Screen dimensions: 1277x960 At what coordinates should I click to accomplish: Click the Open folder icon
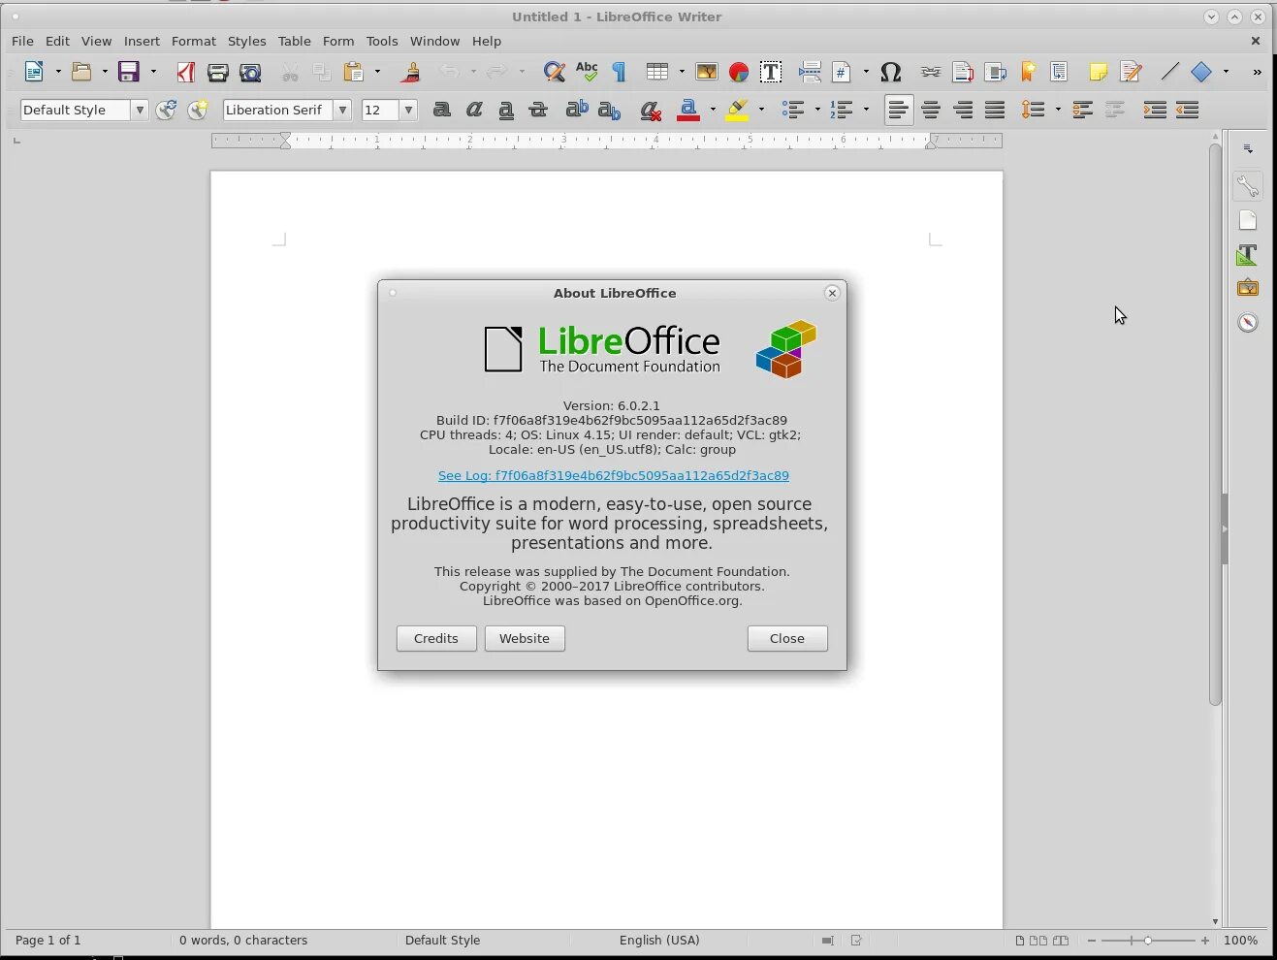pyautogui.click(x=81, y=72)
